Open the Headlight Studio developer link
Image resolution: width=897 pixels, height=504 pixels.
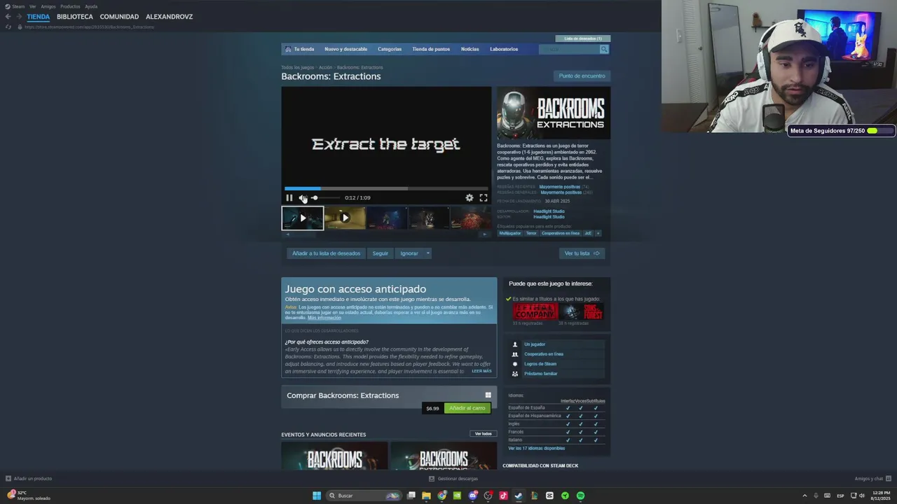pyautogui.click(x=549, y=211)
